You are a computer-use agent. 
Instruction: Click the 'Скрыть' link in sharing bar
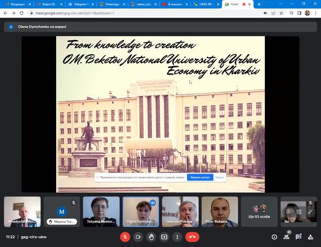[220, 177]
